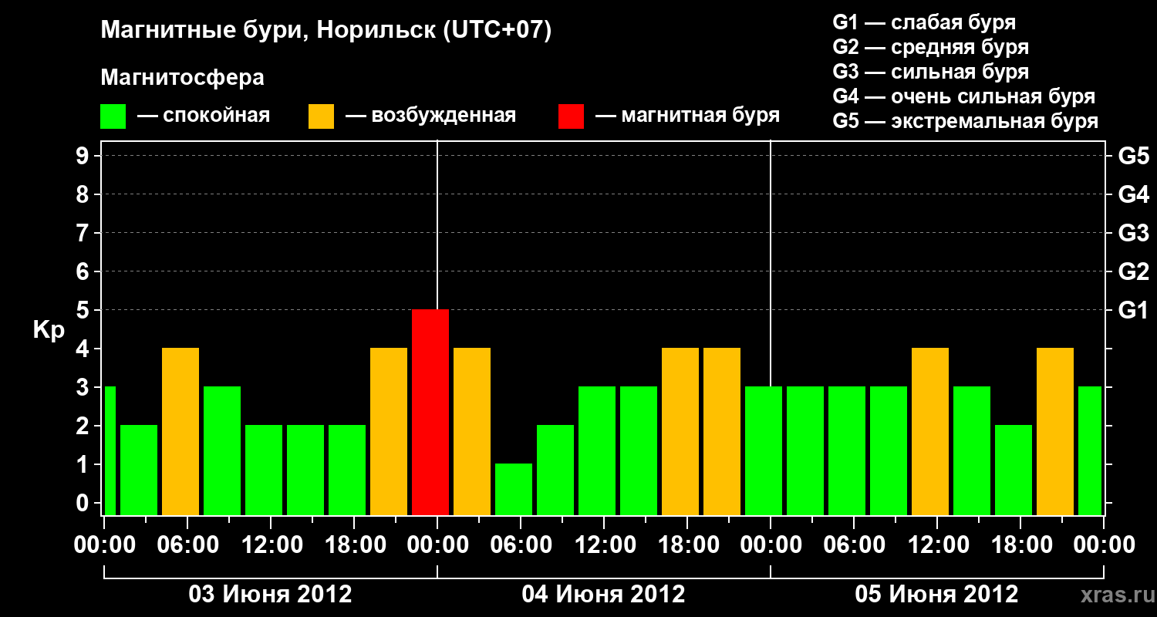The height and width of the screenshot is (617, 1157).
Task: Click the '— магнитная буря' legend label
Action: [687, 116]
